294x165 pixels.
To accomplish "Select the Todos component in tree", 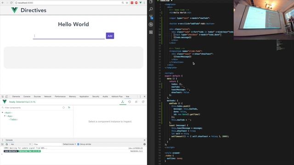I will (13, 119).
